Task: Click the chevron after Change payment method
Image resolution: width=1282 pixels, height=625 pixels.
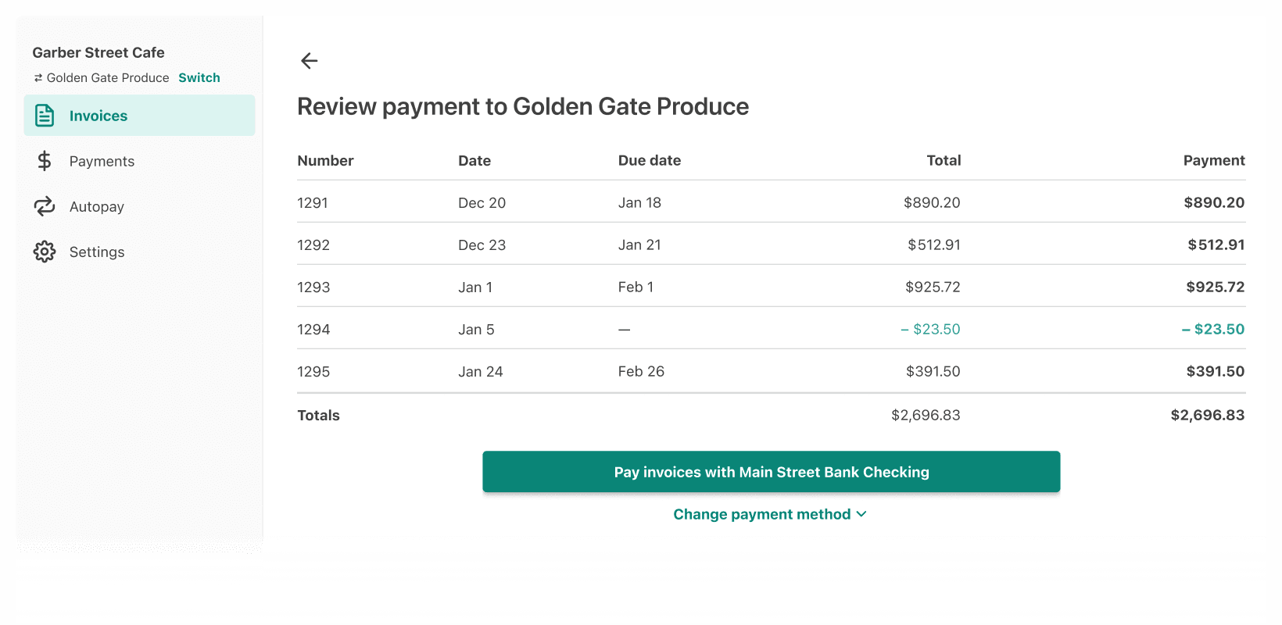Action: (x=861, y=514)
